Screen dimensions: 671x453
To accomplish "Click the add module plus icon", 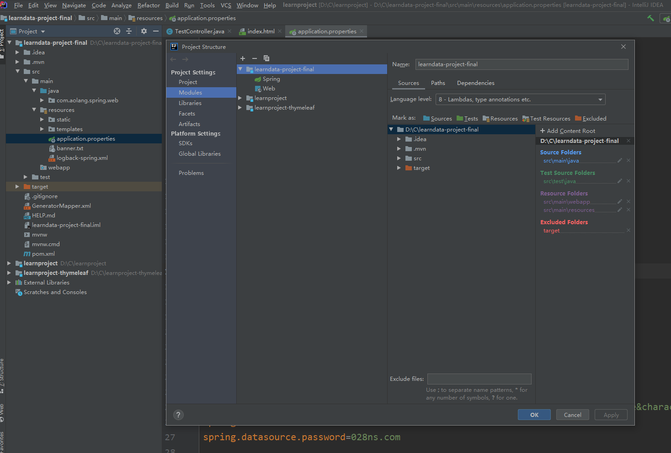I will tap(243, 58).
